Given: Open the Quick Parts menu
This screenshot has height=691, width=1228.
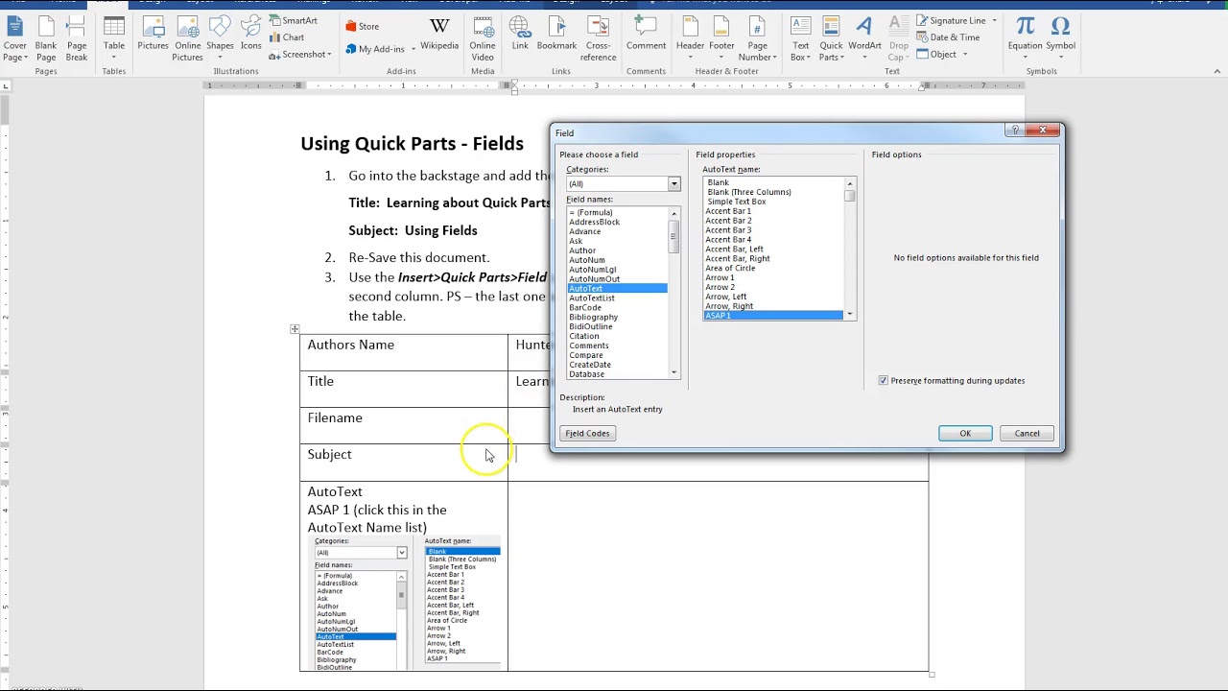Looking at the screenshot, I should (x=831, y=39).
